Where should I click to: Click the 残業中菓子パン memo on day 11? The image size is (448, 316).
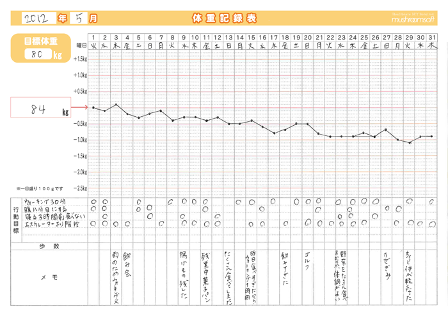point(205,278)
